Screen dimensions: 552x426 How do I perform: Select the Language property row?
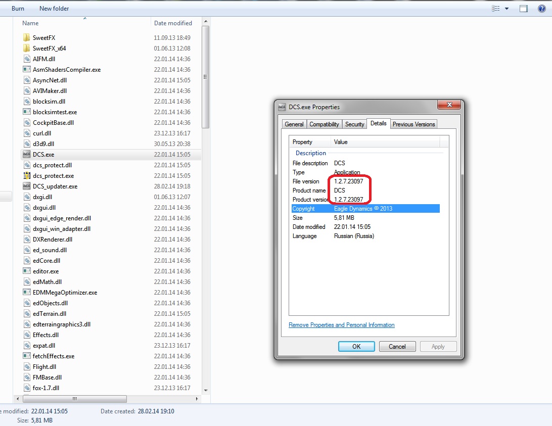tap(365, 236)
